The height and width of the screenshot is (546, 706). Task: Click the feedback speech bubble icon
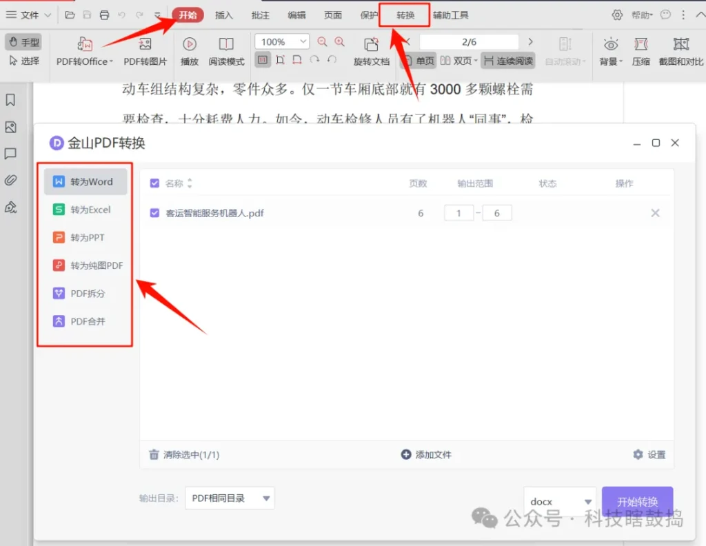point(665,15)
